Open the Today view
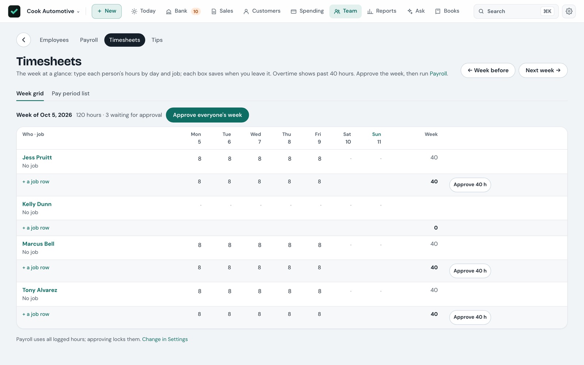This screenshot has height=365, width=584. pyautogui.click(x=143, y=11)
